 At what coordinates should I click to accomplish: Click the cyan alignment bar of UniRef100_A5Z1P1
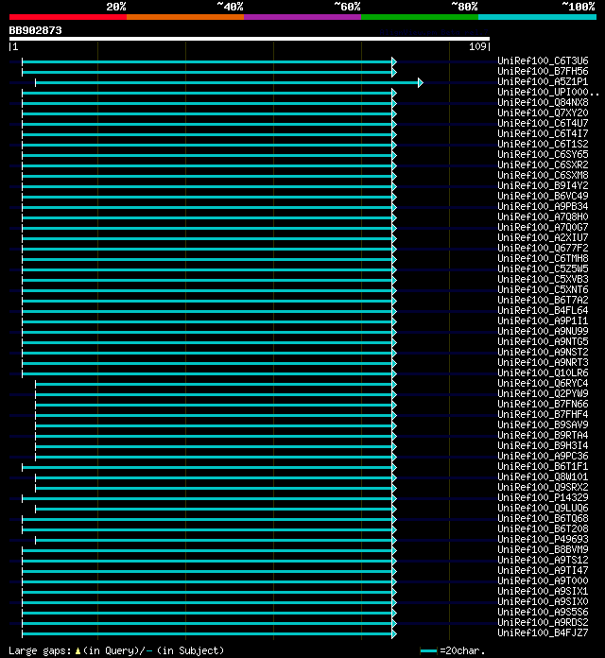(227, 82)
